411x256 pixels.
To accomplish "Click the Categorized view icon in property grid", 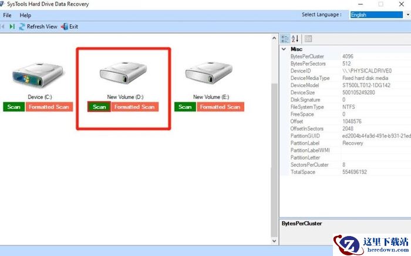I will 285,39.
